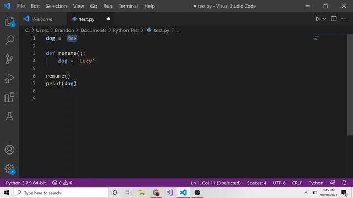The image size is (353, 198).
Task: Open the Help menu
Action: point(149,6)
